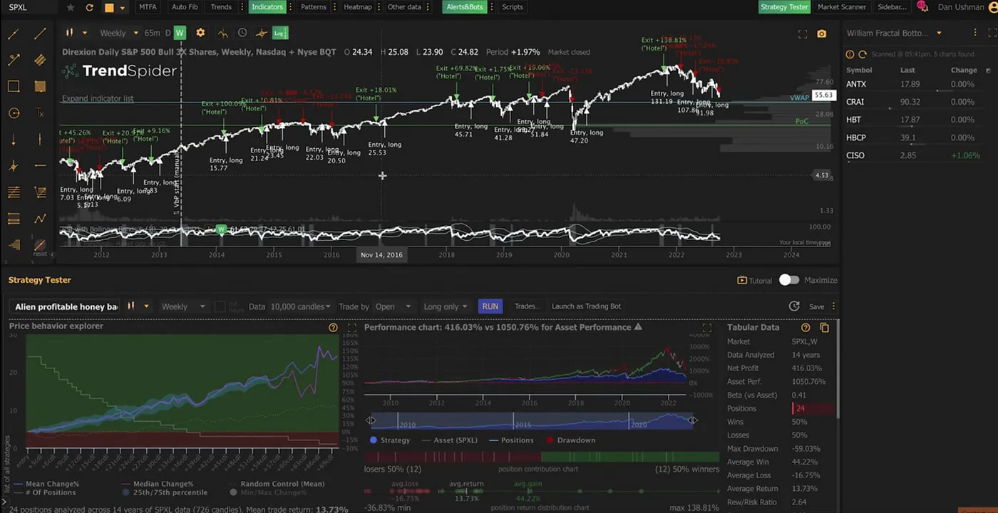Open the Heatmap menu
Image resolution: width=998 pixels, height=513 pixels.
click(358, 7)
